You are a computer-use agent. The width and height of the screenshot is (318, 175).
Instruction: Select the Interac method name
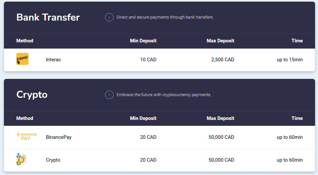click(x=53, y=60)
